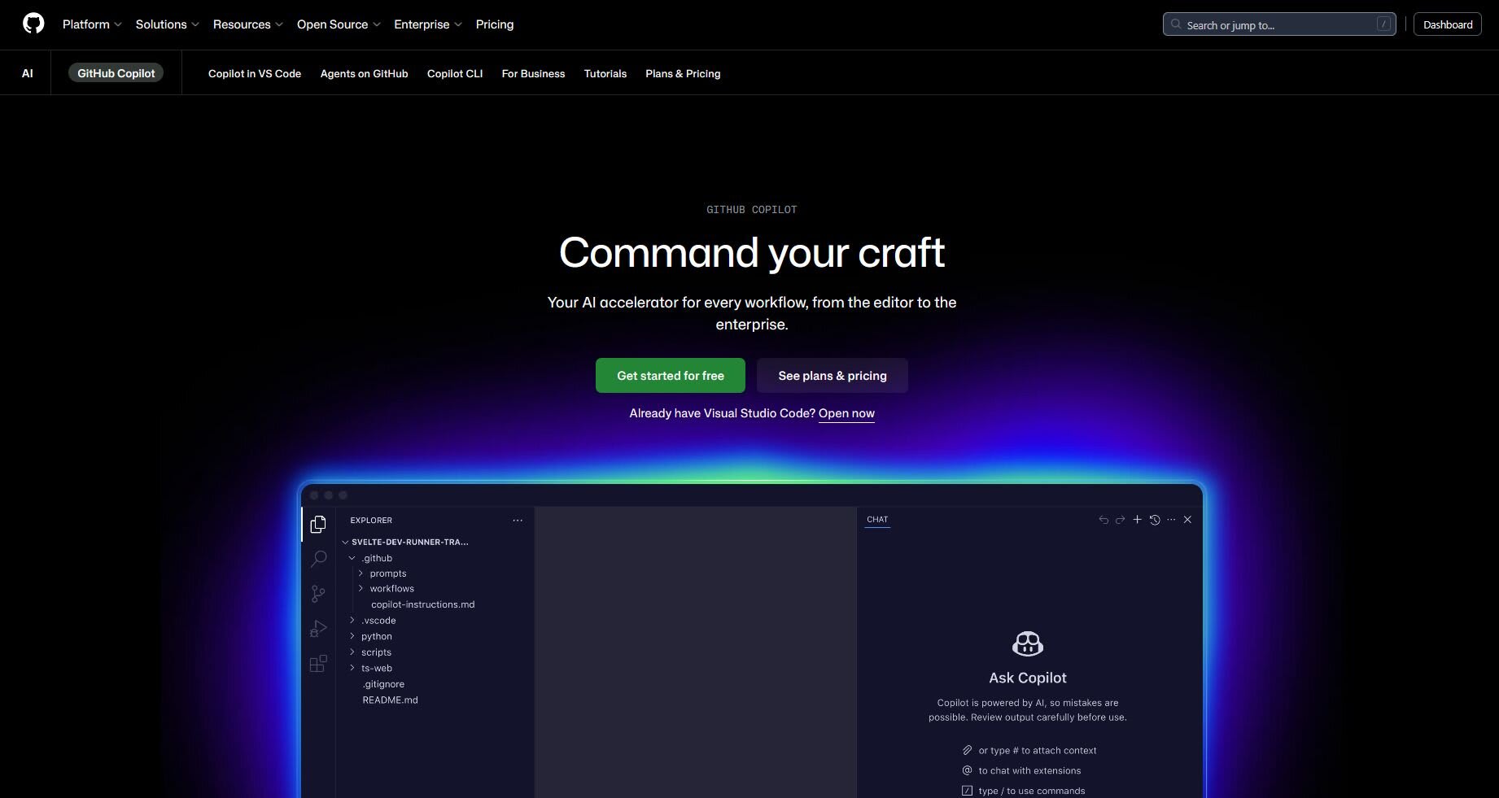The width and height of the screenshot is (1499, 798).
Task: Click the paperclip attach context icon
Action: [x=967, y=750]
